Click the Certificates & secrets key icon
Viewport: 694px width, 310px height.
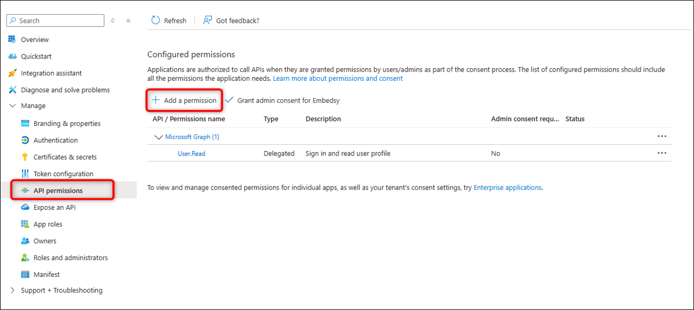25,157
